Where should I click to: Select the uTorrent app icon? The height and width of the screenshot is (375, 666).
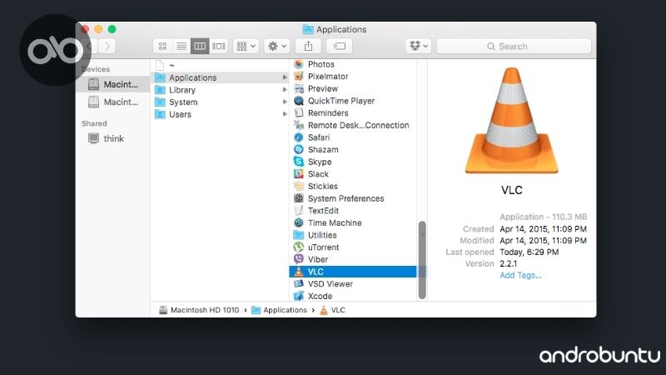[299, 247]
